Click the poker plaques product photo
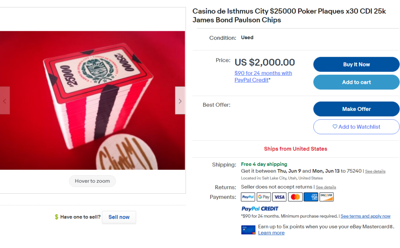Viewport: 400px width, 248px height. pos(93,100)
